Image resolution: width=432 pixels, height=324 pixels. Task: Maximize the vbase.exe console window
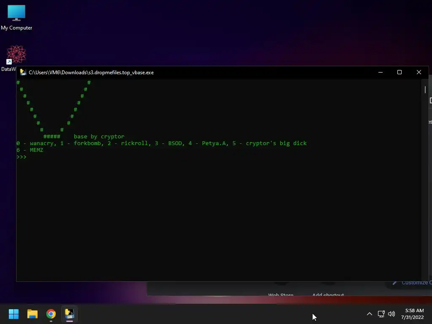click(400, 72)
